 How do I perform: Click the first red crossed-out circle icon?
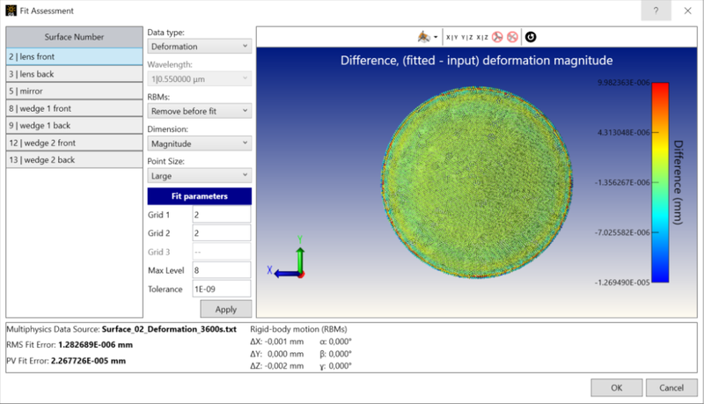(499, 37)
